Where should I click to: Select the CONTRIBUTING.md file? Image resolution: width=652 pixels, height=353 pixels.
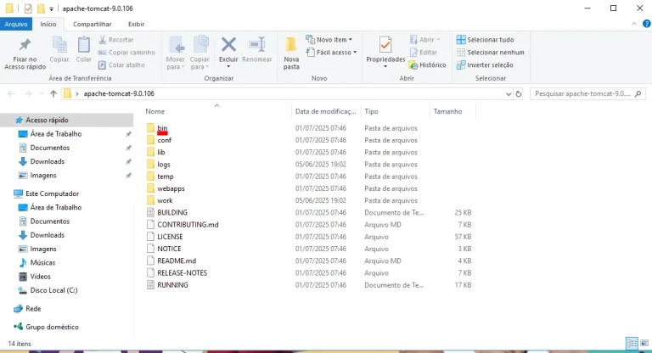188,225
